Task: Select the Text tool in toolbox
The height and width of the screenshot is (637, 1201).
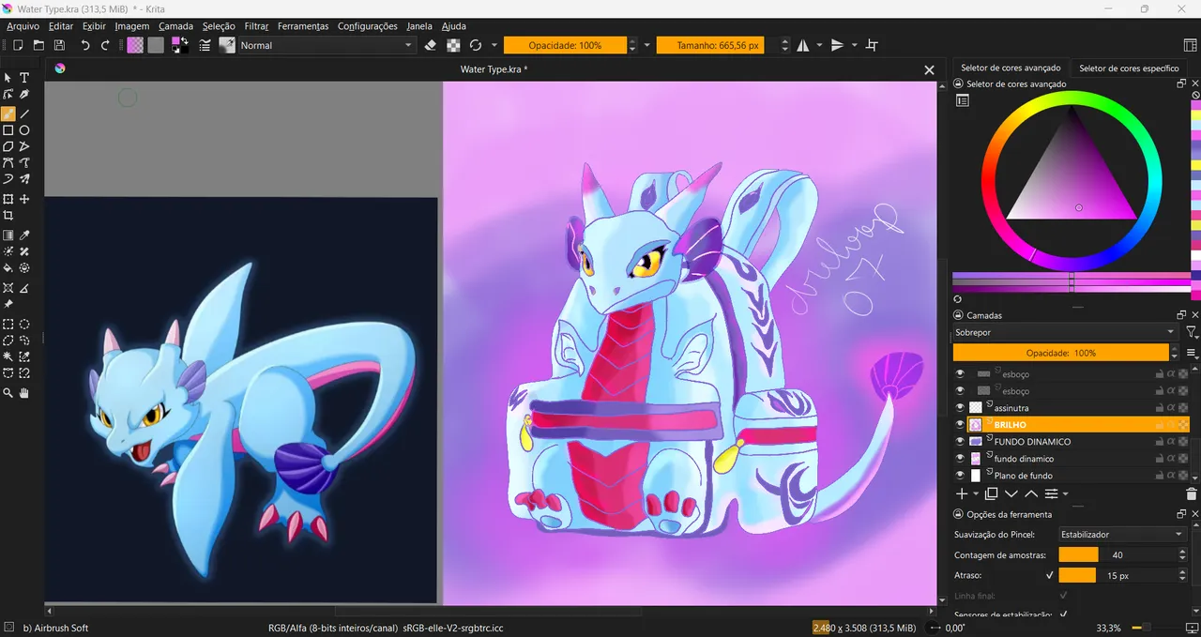Action: pos(24,78)
